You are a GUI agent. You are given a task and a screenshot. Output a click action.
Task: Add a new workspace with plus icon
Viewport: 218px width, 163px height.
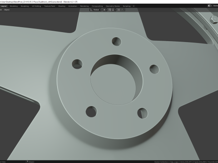134,6
